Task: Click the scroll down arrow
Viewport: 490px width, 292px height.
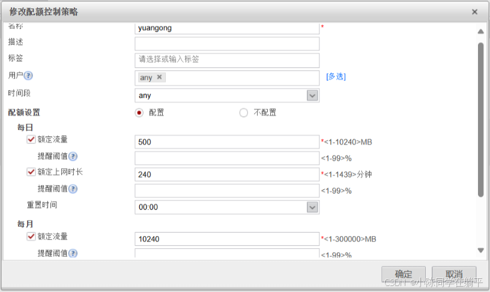Action: point(480,250)
